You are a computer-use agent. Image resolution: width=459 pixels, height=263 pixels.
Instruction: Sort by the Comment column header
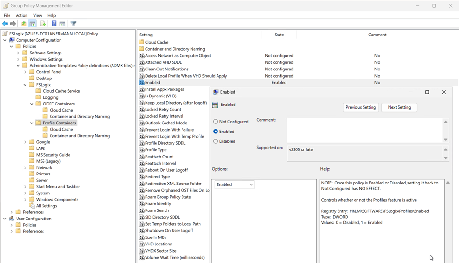click(x=377, y=35)
